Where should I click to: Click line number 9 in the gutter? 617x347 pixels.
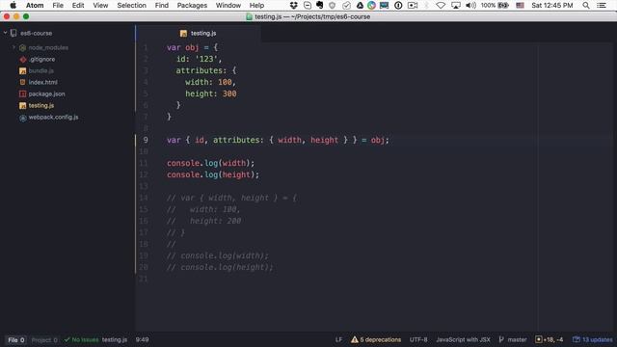[x=146, y=140]
